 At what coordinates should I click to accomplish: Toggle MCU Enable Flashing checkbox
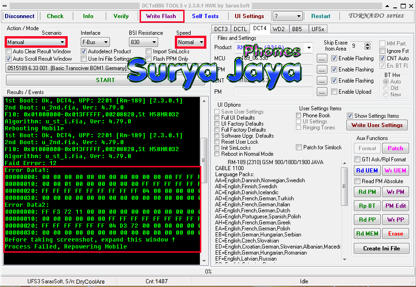[x=334, y=58]
